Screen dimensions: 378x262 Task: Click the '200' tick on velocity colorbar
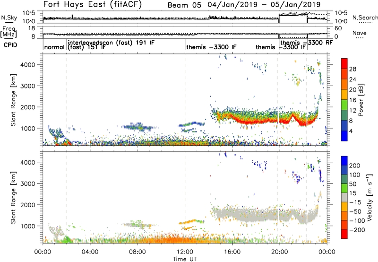point(355,166)
